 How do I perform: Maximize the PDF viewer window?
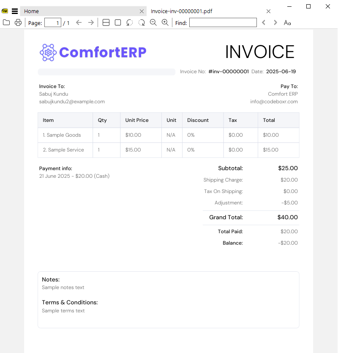coord(308,6)
